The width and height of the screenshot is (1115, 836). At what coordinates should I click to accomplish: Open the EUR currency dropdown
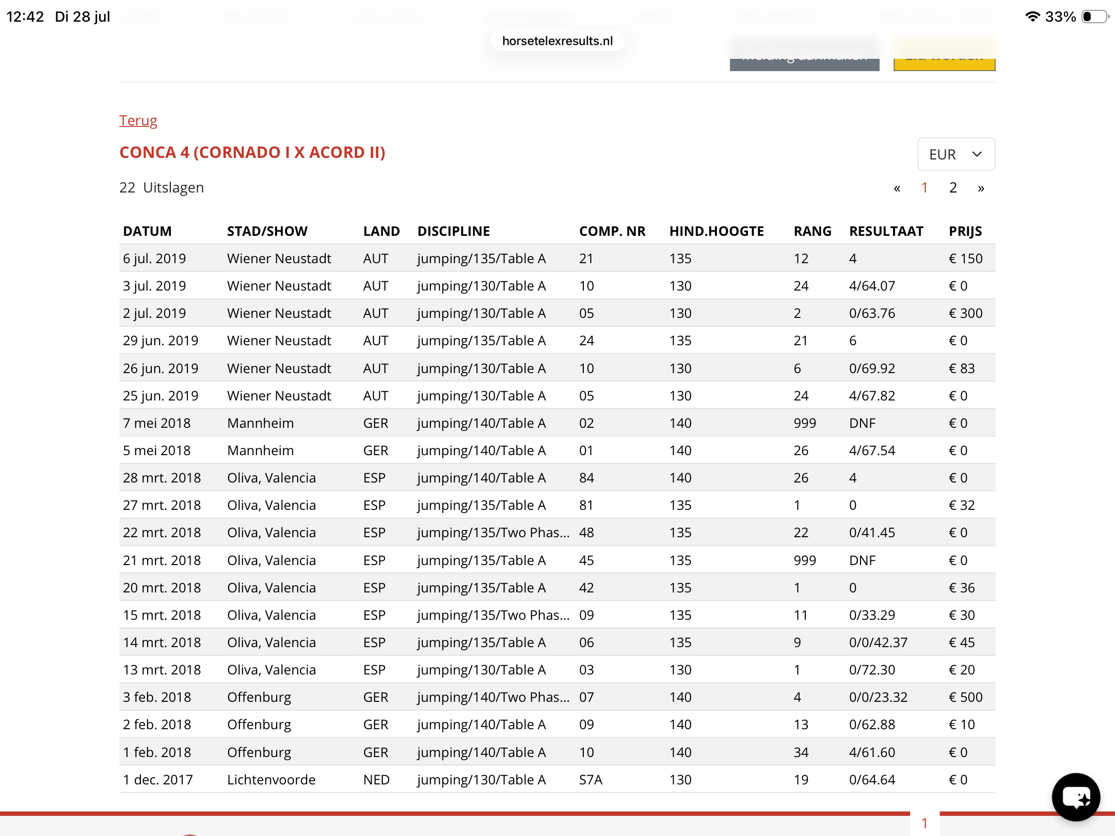coord(956,154)
